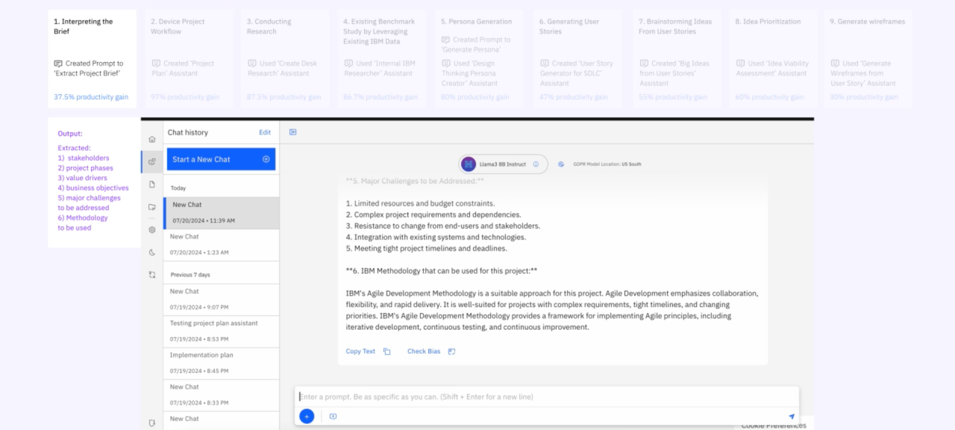Viewport: 955px width, 430px height.
Task: Click 'Meeting tight project timelines and deadlines' line
Action: (426, 248)
